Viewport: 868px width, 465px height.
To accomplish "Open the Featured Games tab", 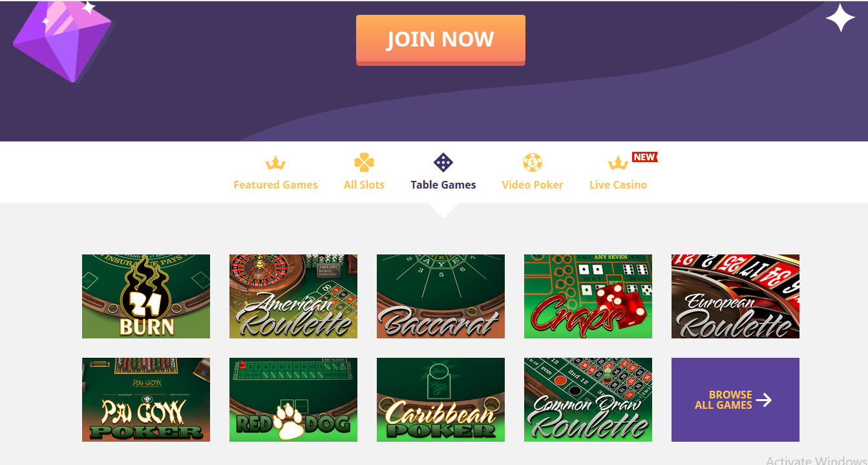I will tap(275, 185).
